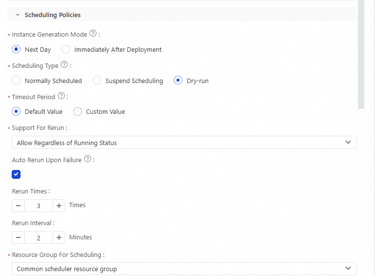Click the Rerun Interval minutes field
Viewport: 375px width, 276px height.
[39, 237]
